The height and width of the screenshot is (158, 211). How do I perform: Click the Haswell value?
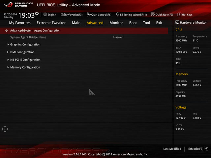(x=118, y=37)
